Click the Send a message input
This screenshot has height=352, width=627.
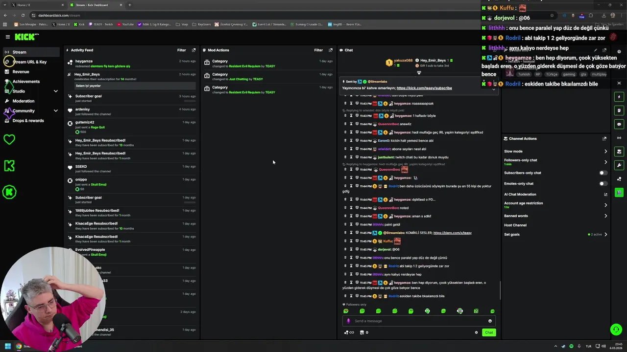pos(419,321)
